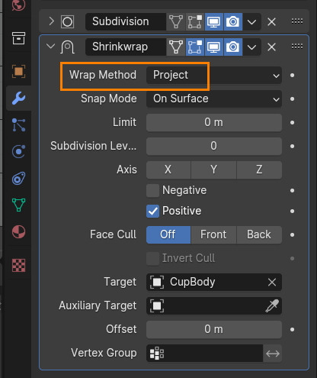
Task: Open the Snap Mode dropdown
Action: (x=214, y=99)
